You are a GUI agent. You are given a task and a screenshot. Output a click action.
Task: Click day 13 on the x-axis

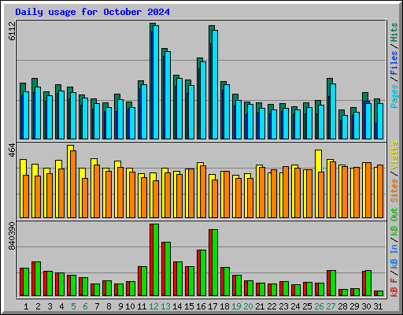(165, 306)
